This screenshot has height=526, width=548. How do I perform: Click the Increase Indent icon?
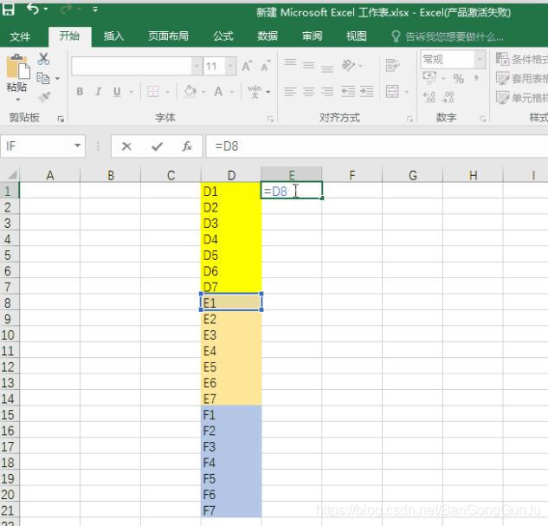click(366, 92)
